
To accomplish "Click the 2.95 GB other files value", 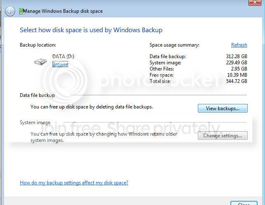I will coord(239,69).
